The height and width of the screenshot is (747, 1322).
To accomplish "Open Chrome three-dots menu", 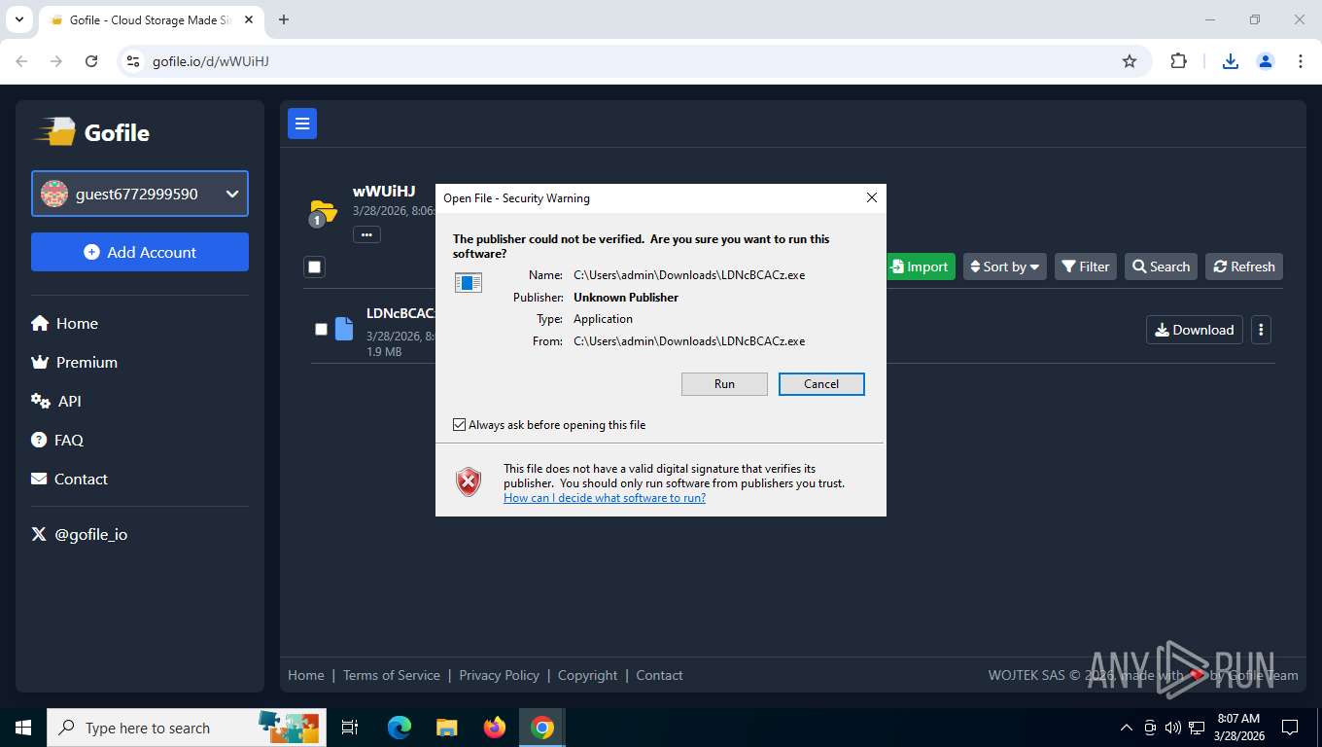I will click(x=1301, y=61).
